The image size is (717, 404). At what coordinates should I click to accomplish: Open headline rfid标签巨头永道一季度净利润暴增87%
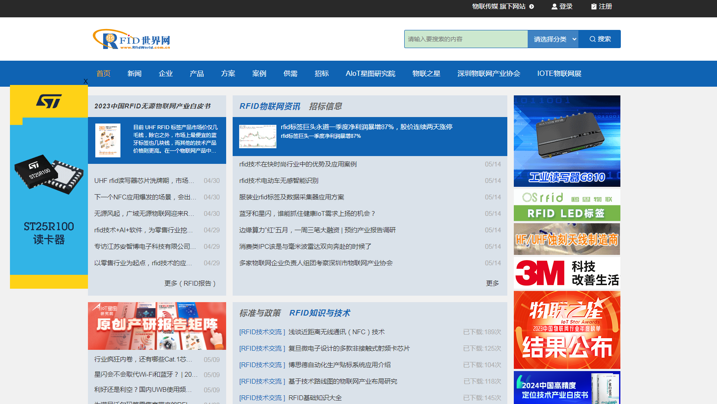coord(367,127)
